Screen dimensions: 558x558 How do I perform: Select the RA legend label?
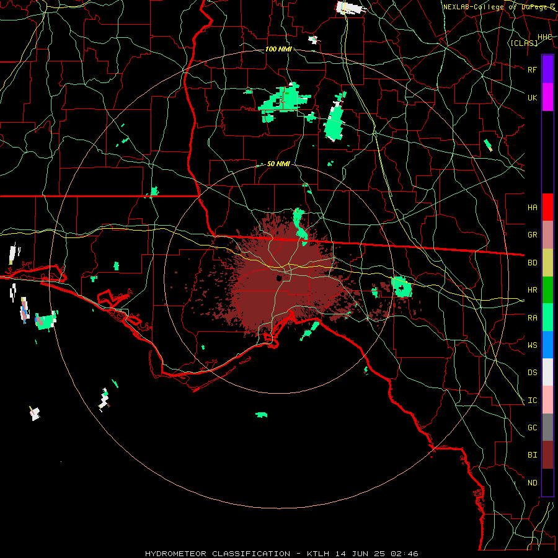[x=532, y=318]
